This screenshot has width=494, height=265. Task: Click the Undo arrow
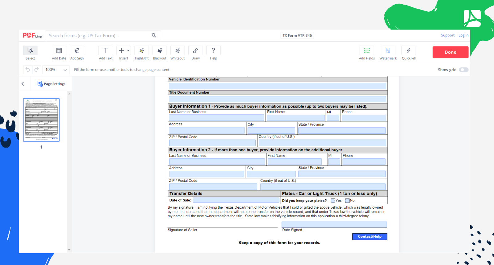pyautogui.click(x=28, y=70)
